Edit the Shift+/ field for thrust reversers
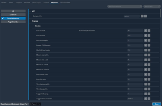The width and height of the screenshot is (162, 106). (135, 99)
